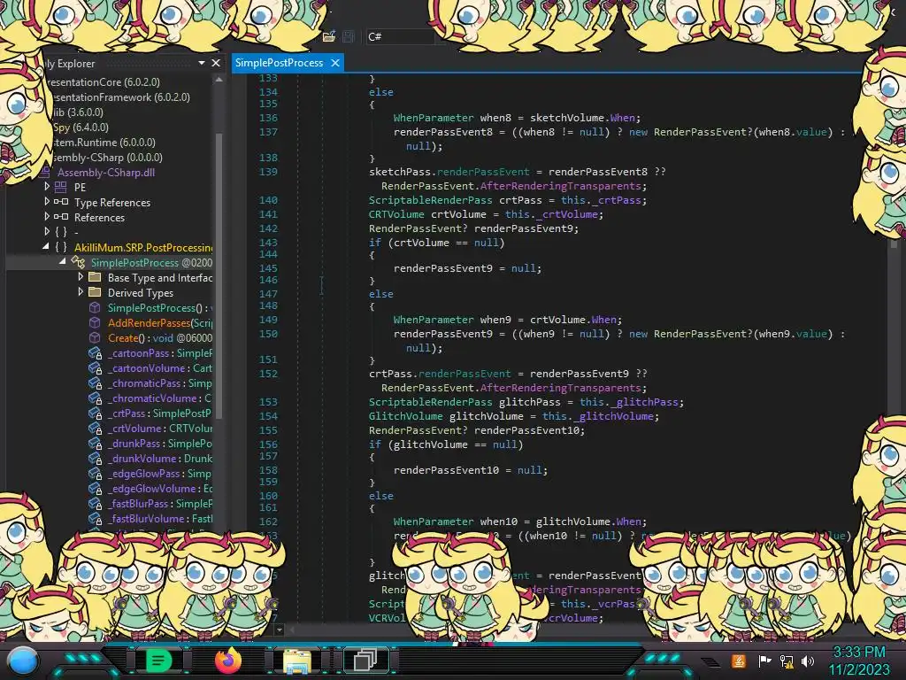The width and height of the screenshot is (906, 680).
Task: Select the PE icon in the tree
Action: point(61,187)
